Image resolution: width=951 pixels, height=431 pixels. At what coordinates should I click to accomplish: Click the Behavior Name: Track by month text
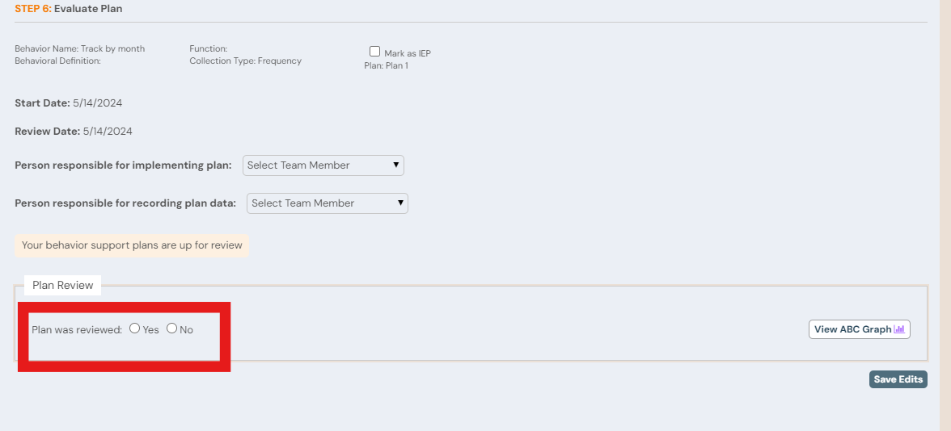80,48
